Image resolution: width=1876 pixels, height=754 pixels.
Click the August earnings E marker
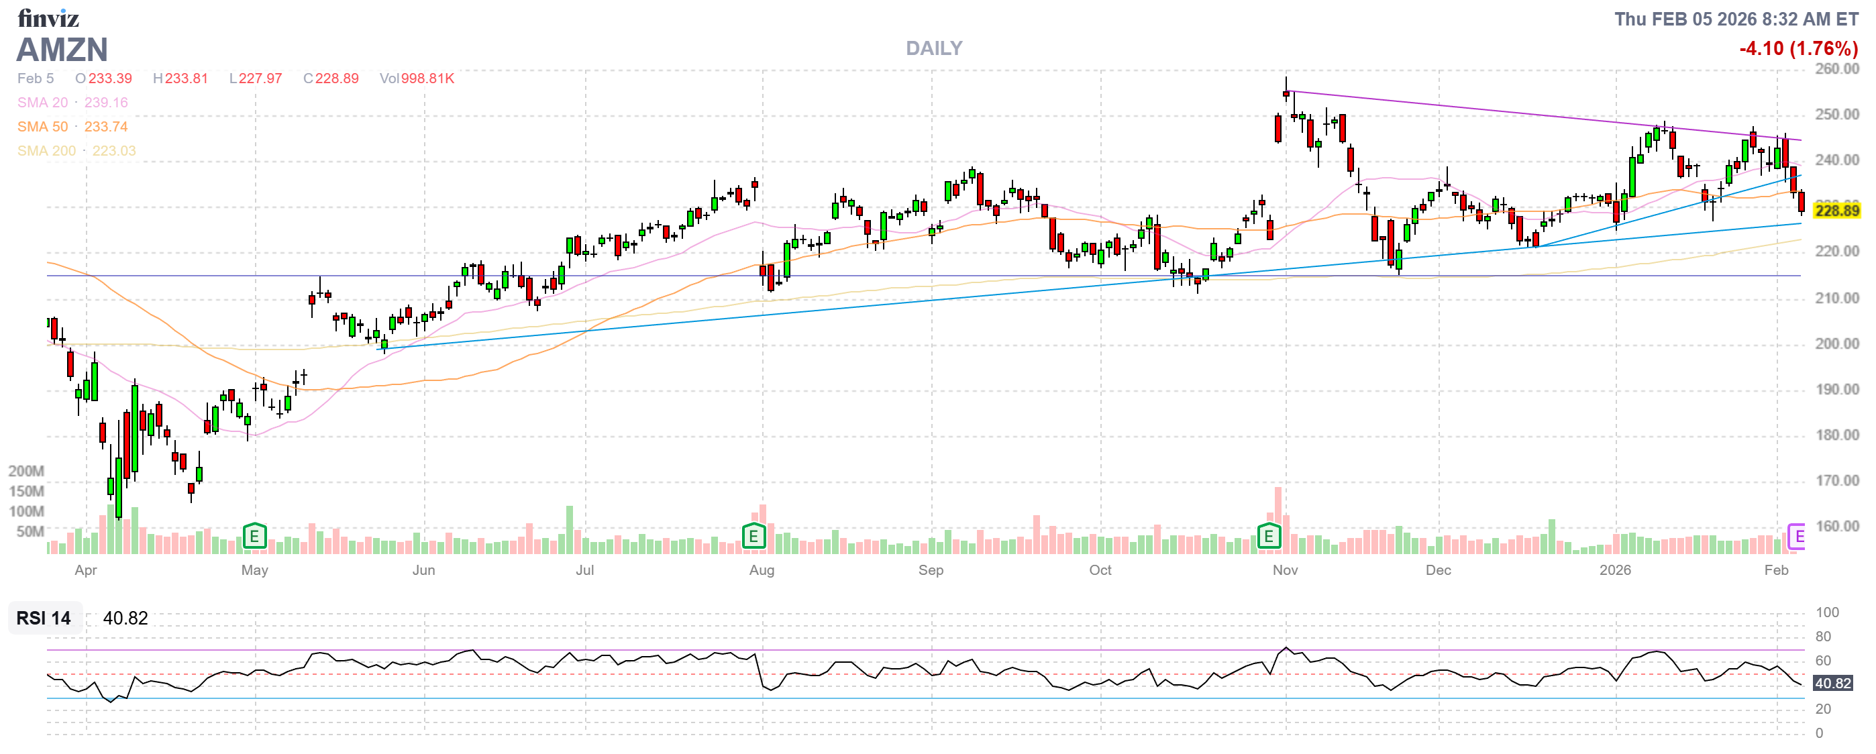[753, 537]
